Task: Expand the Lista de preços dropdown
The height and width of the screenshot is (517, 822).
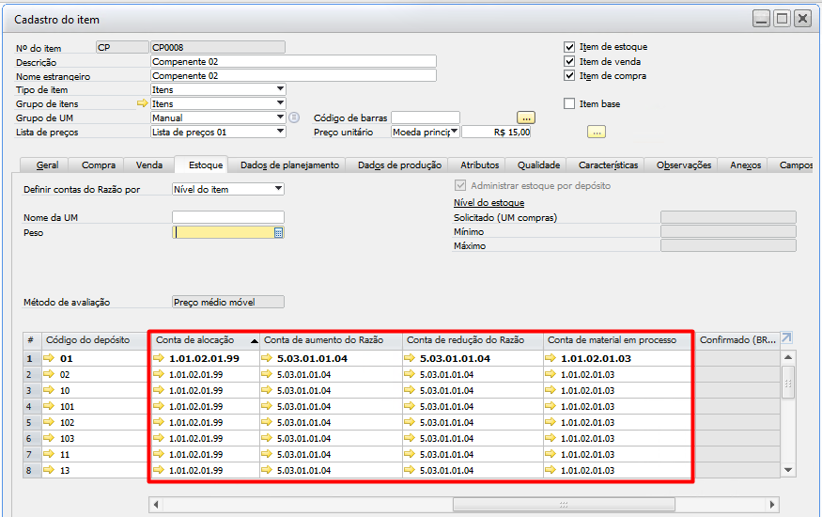Action: coord(280,133)
